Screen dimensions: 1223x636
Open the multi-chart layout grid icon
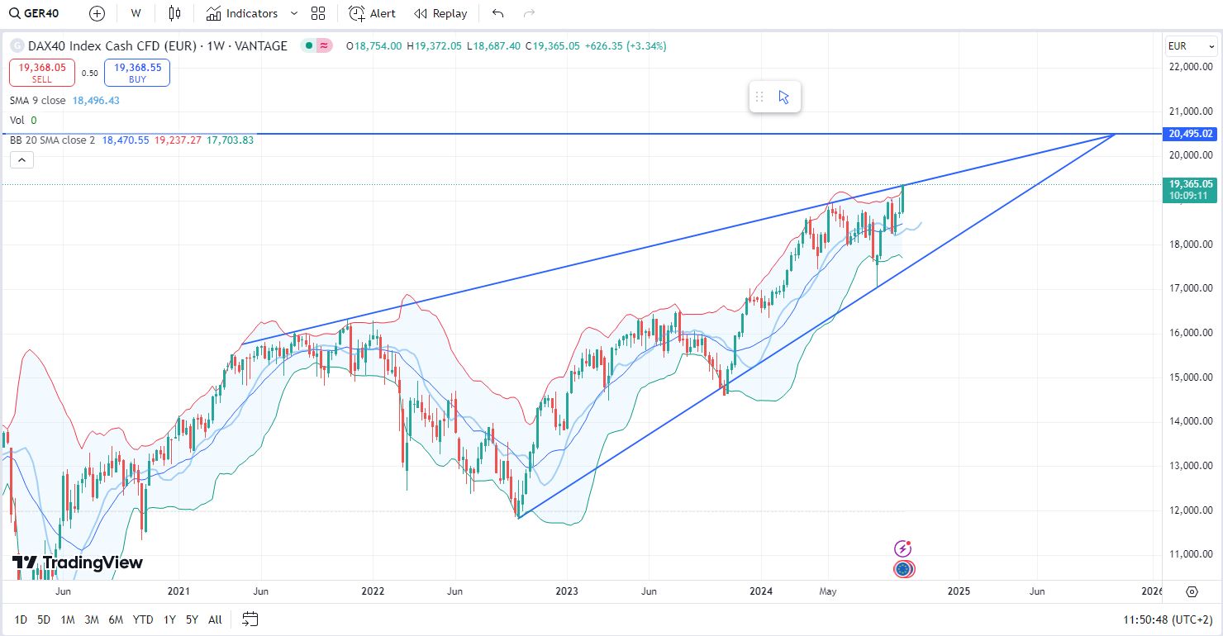pos(317,13)
